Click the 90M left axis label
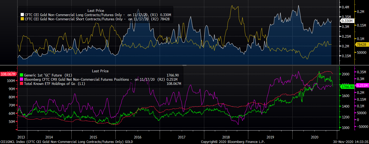Screen dimensions: 369x144 12,89
